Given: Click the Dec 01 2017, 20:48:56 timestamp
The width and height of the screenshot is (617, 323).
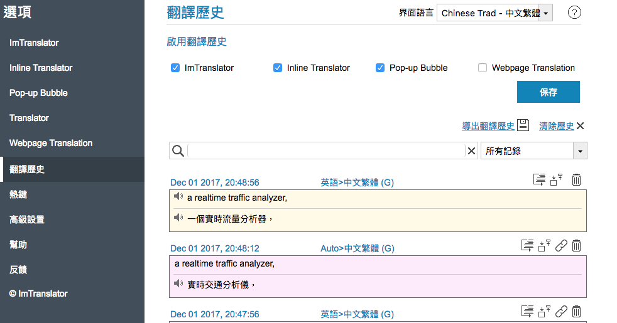Looking at the screenshot, I should coord(215,183).
